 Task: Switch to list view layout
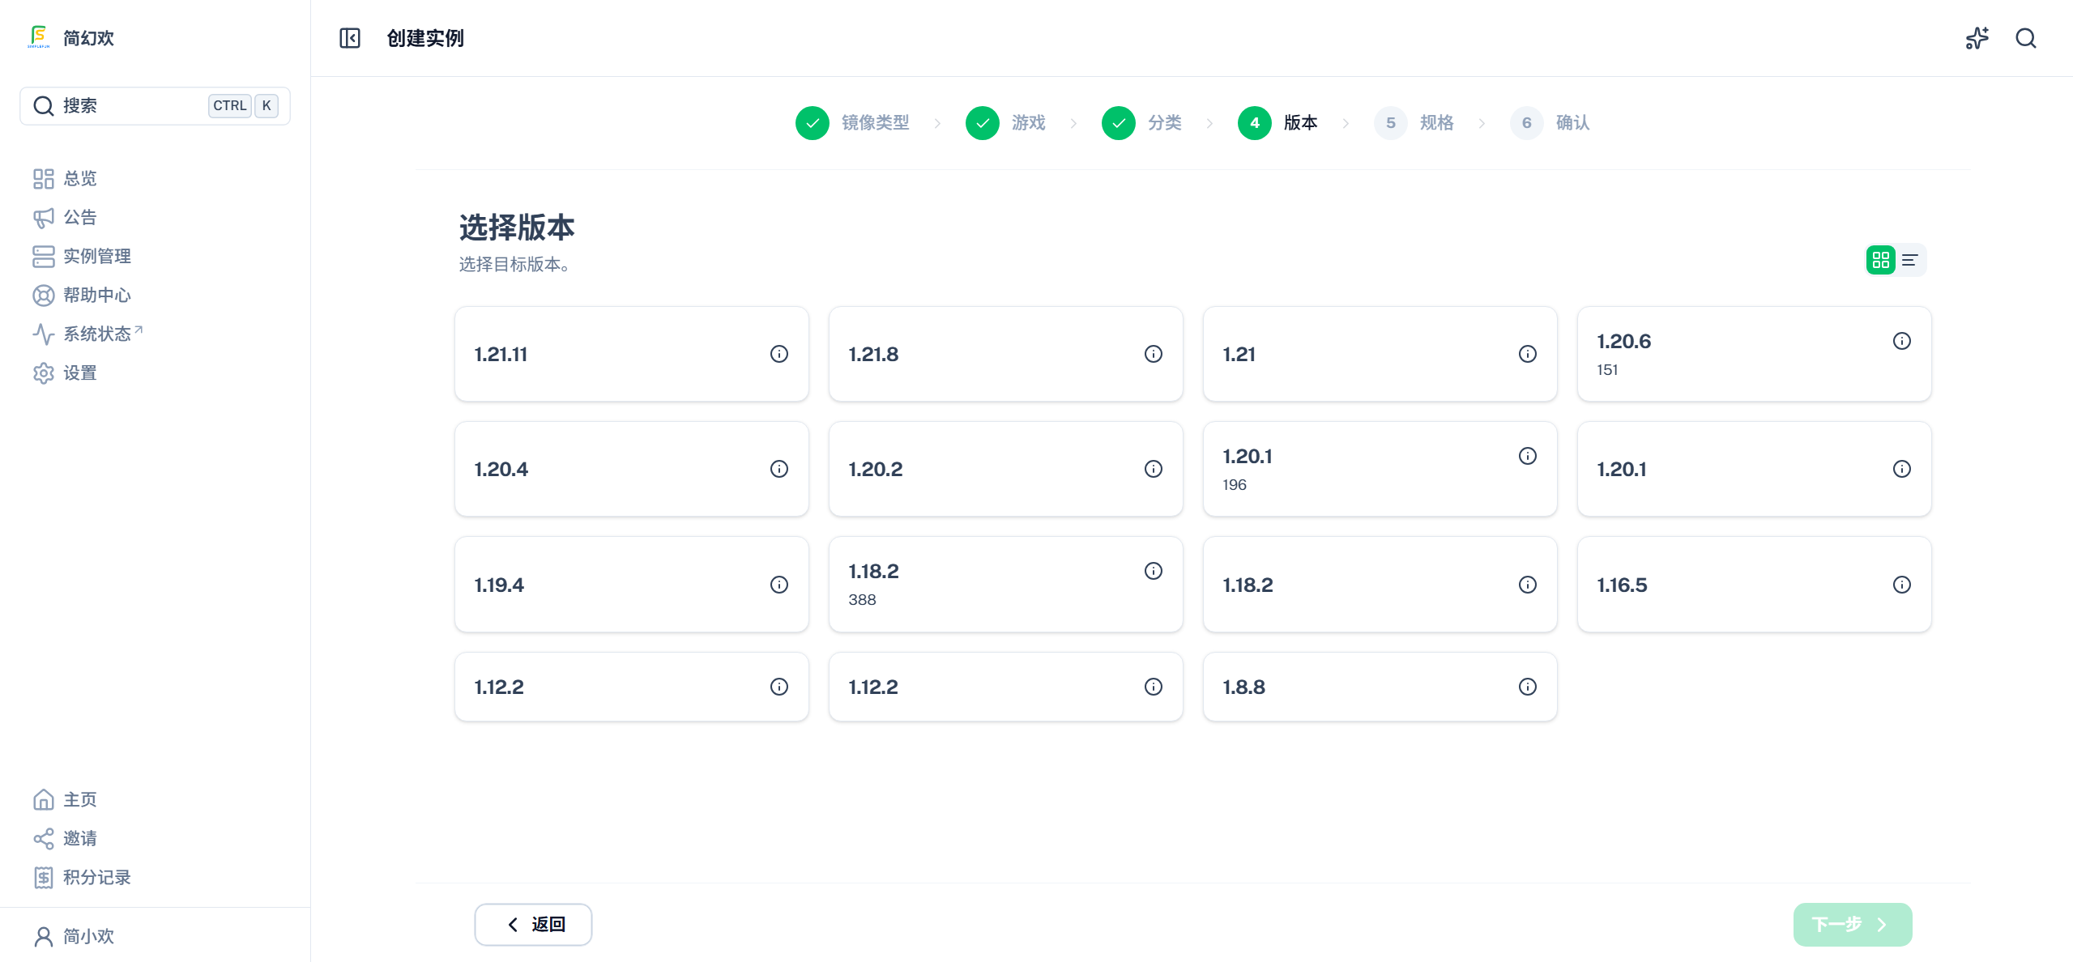1910,260
